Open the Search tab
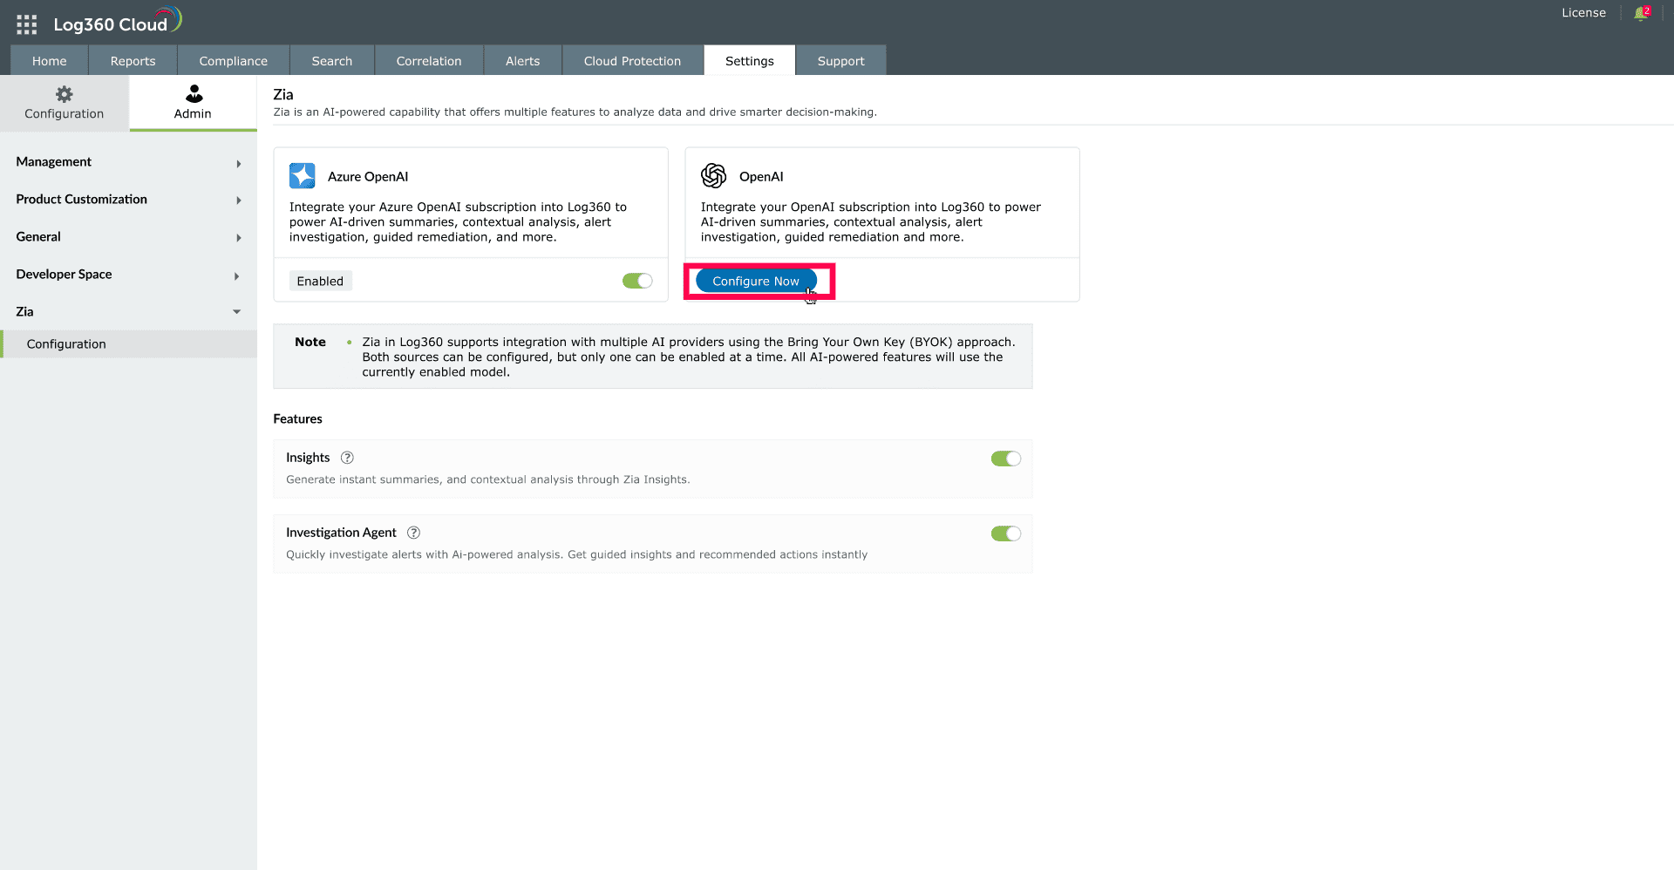 pyautogui.click(x=332, y=61)
